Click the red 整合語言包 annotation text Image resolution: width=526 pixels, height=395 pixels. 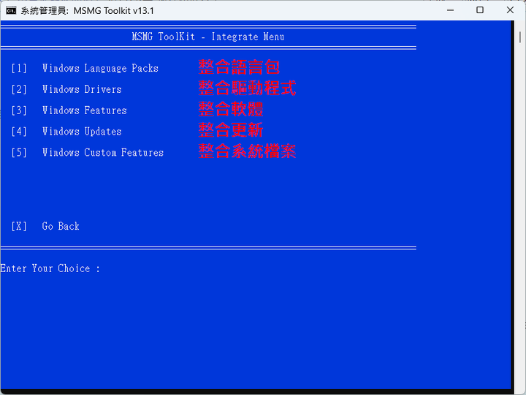[x=239, y=67]
